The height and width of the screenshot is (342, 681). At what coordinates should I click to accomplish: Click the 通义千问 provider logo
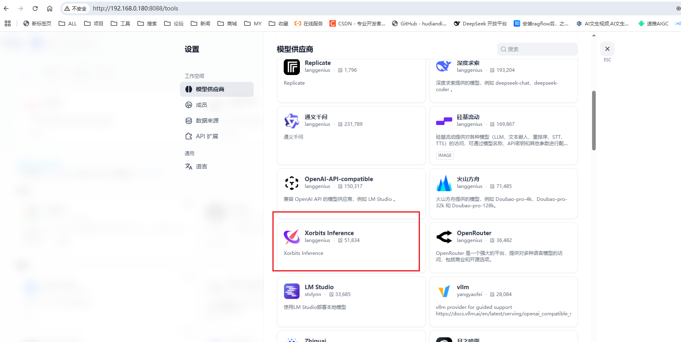(x=292, y=121)
